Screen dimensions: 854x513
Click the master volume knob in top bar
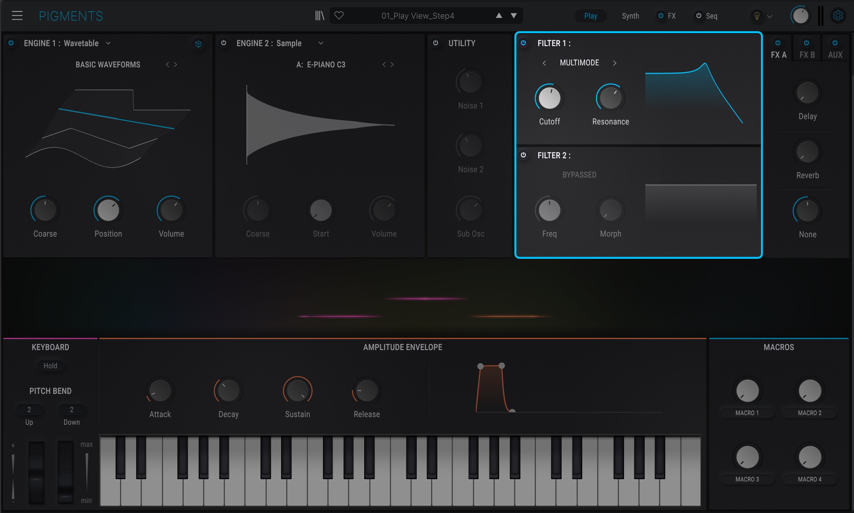point(801,16)
